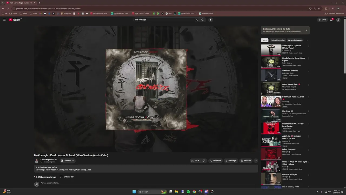The width and height of the screenshot is (346, 195).
Task: Open options for Falsas Promesas video
Action: 309,149
